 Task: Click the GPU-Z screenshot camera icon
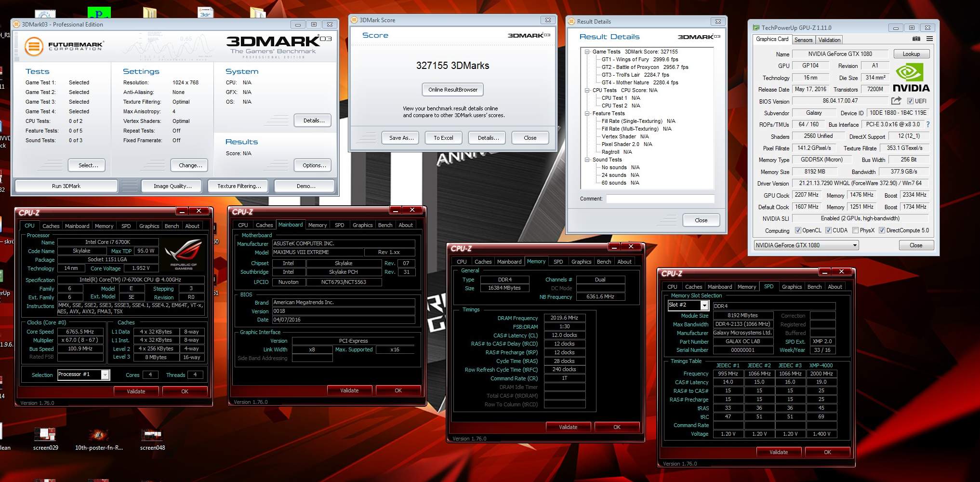(916, 39)
